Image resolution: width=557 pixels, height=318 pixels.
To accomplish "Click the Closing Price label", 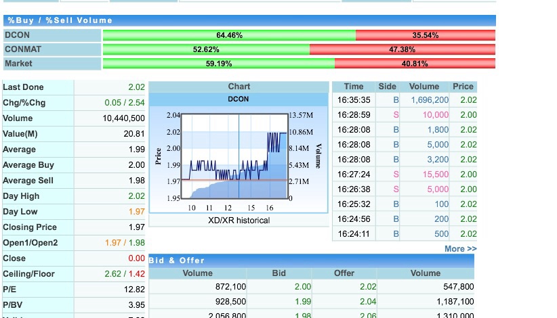I will tap(30, 227).
